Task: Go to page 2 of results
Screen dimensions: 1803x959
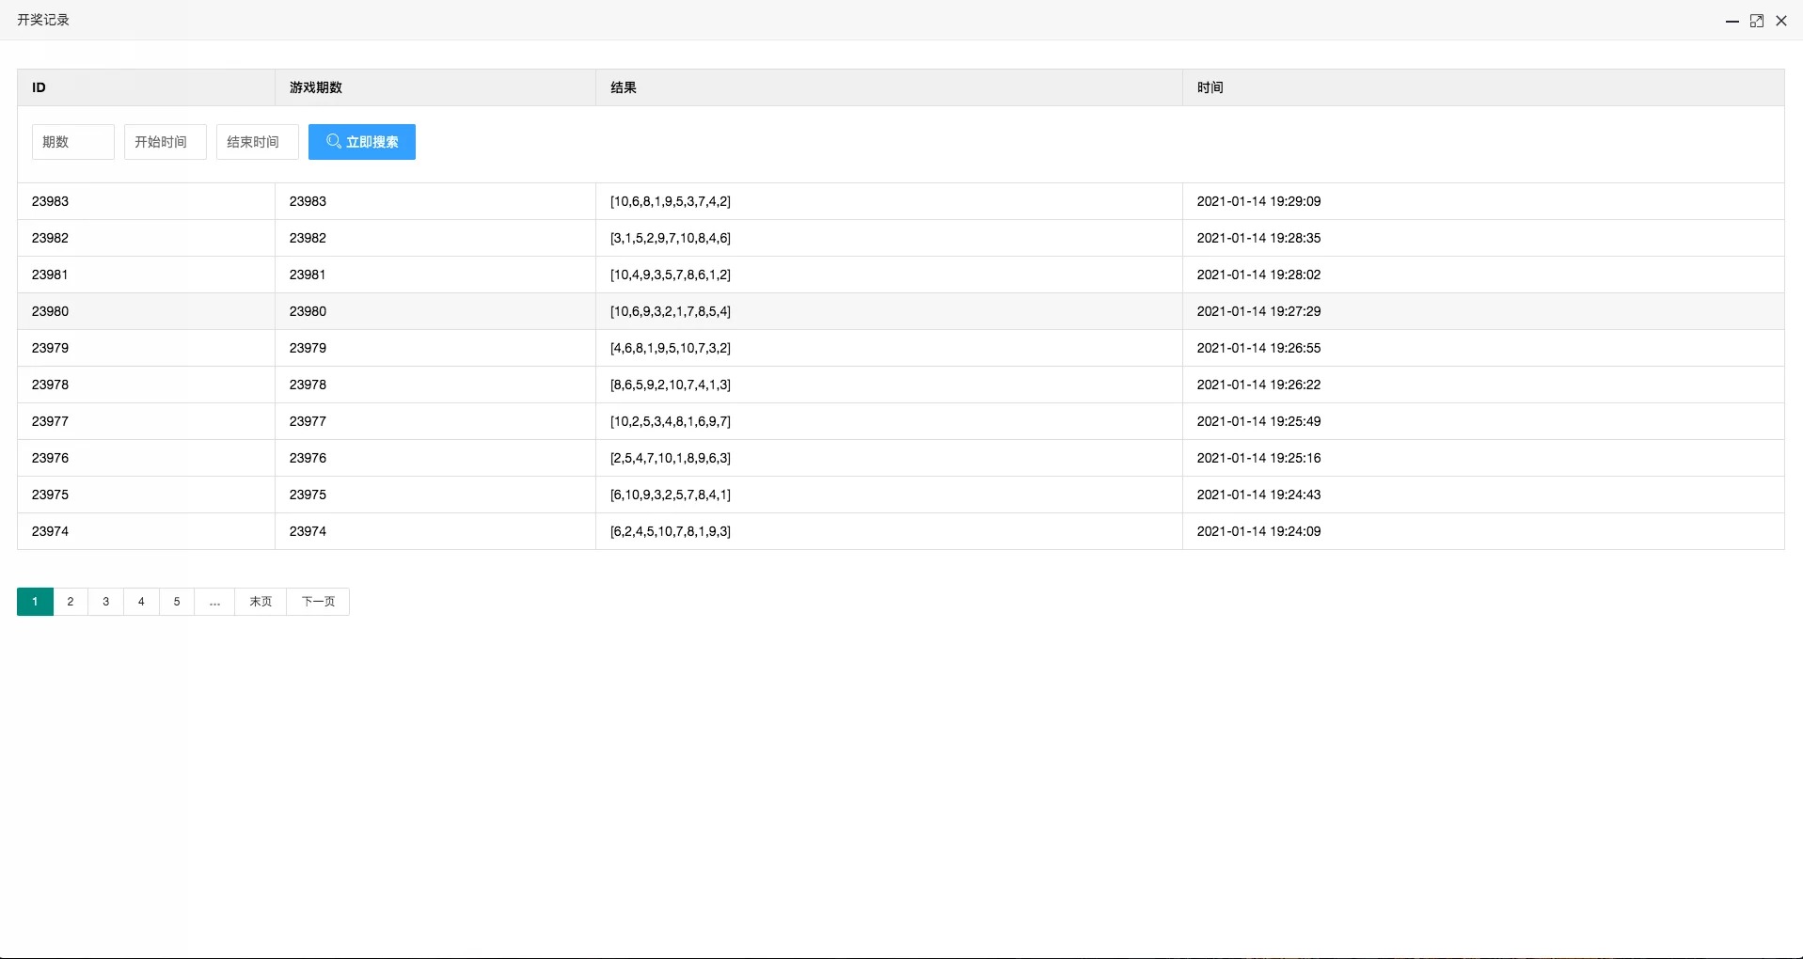Action: click(71, 602)
